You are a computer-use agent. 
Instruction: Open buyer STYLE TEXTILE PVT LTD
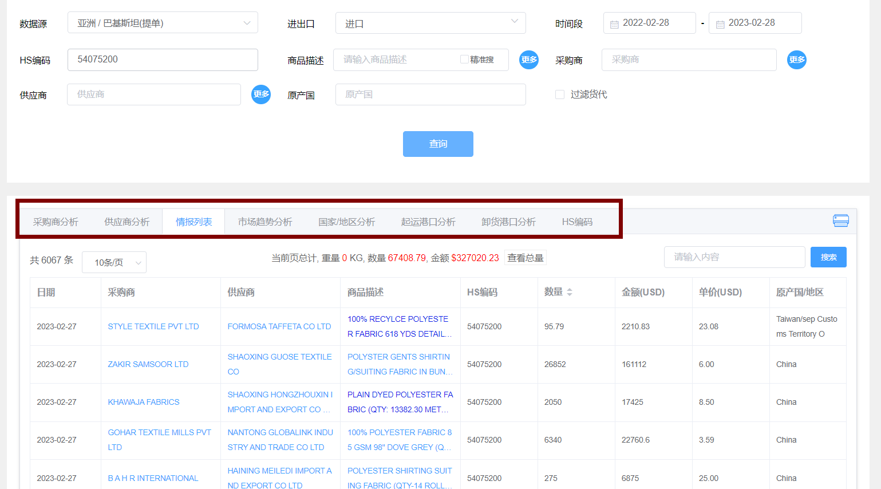pos(153,326)
